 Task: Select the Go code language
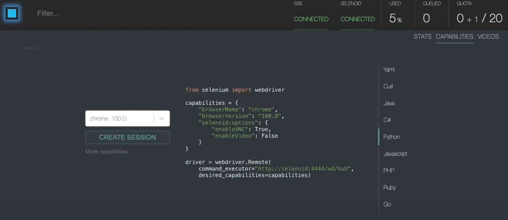[x=387, y=204]
